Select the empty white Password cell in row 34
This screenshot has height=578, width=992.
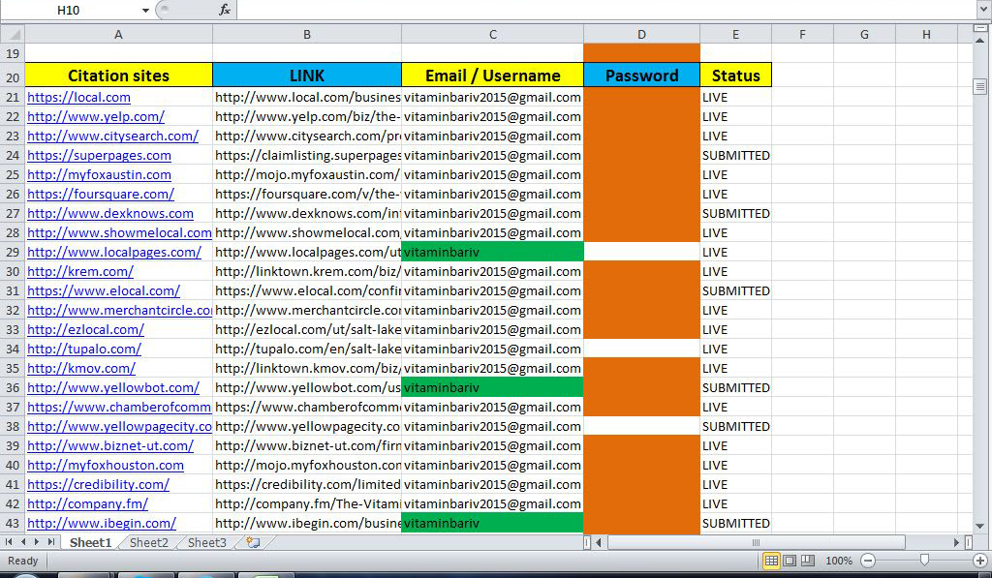[641, 350]
